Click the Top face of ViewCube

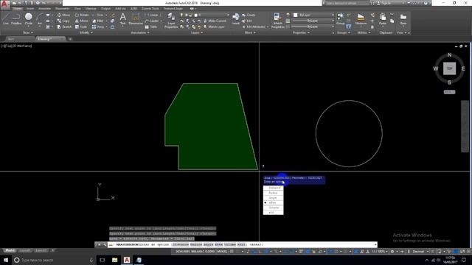coord(449,68)
